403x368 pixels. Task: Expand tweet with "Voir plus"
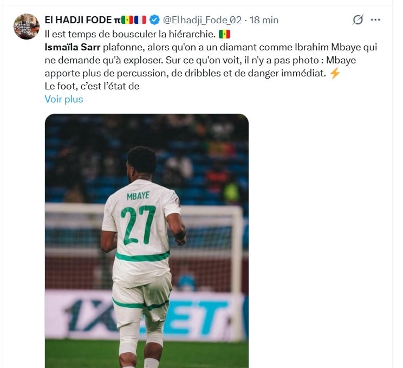[64, 99]
